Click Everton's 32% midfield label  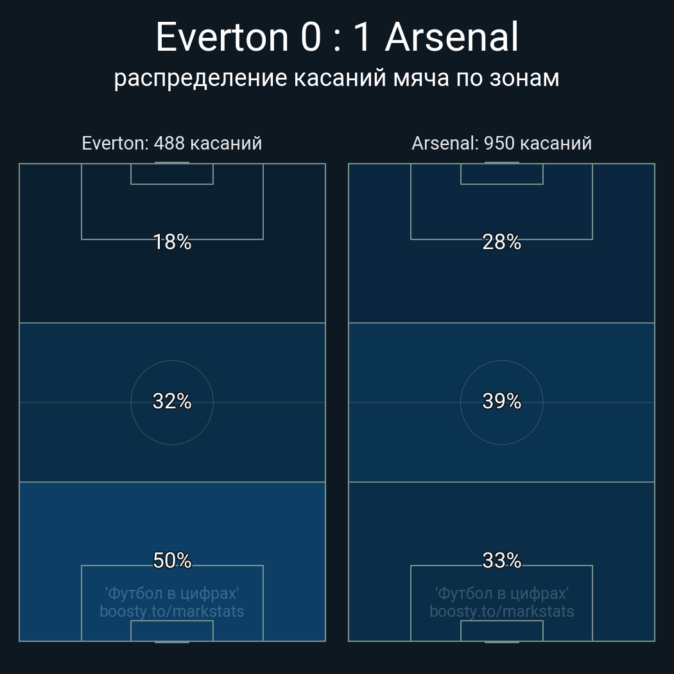tap(172, 401)
